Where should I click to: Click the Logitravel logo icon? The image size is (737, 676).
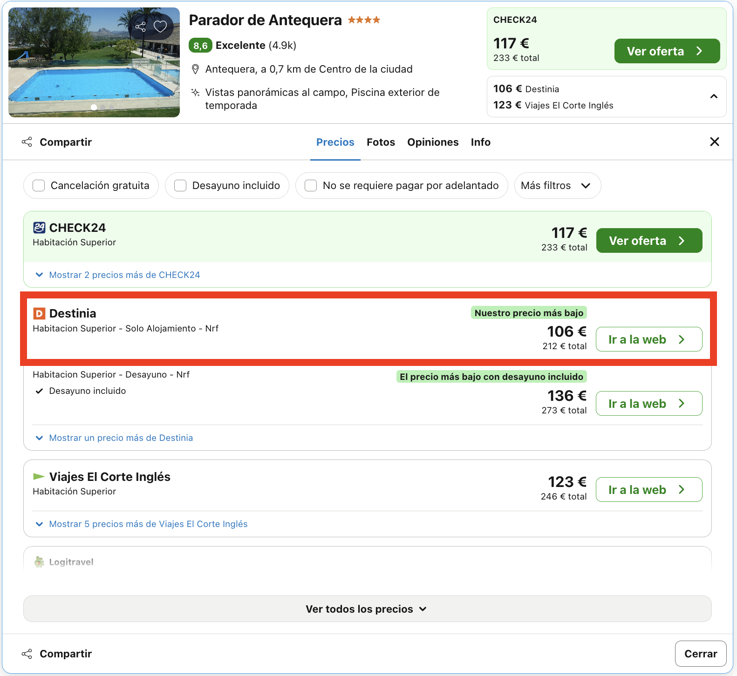click(39, 562)
